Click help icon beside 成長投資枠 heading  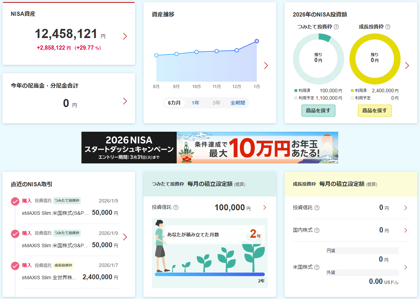pyautogui.click(x=388, y=27)
